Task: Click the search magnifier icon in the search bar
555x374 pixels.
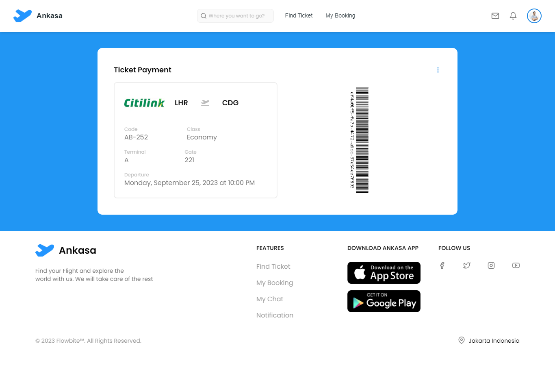Action: pyautogui.click(x=203, y=16)
